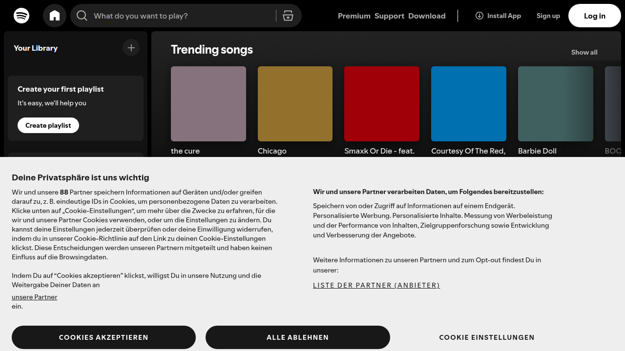The height and width of the screenshot is (351, 625).
Task: Click 'Smaxk Or Die - feat.' title
Action: 379,151
